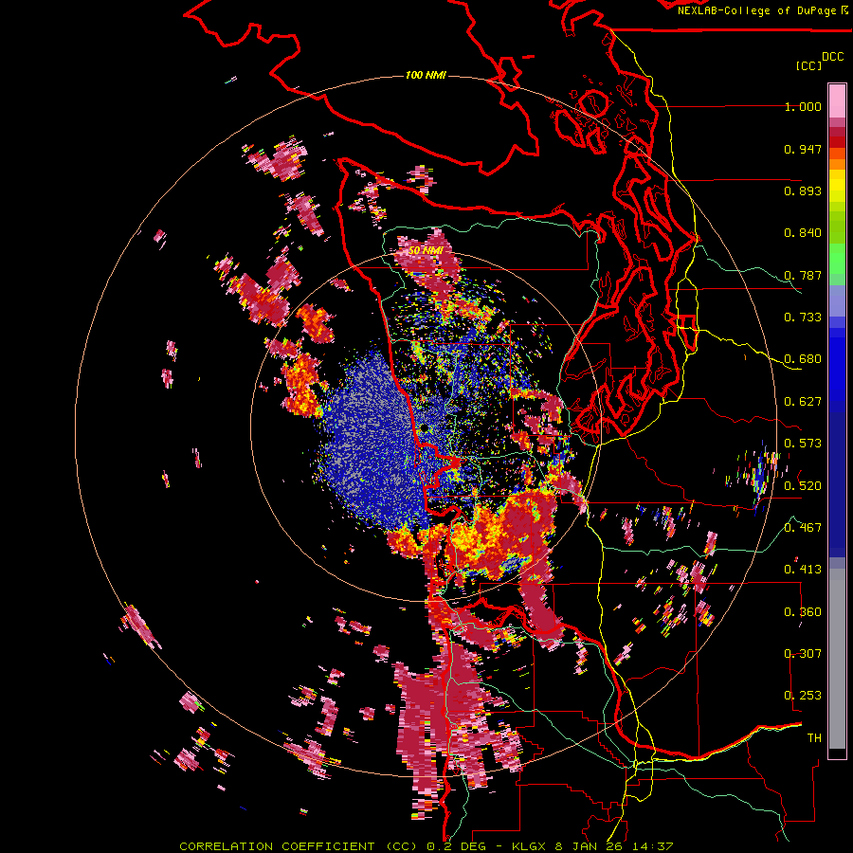The image size is (853, 853).
Task: Select the 0.413 legend value
Action: (803, 570)
